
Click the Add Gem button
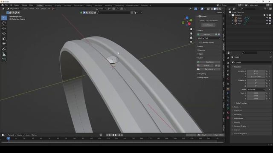pos(207,34)
